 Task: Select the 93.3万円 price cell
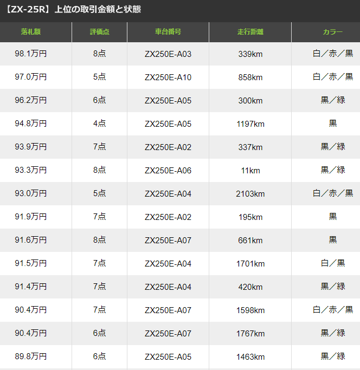[x=31, y=170]
